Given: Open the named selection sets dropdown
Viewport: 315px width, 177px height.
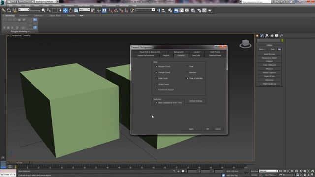Looking at the screenshot, I should (x=145, y=10).
